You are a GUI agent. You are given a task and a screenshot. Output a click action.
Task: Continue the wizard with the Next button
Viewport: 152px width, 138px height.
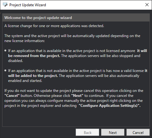coord(113,132)
